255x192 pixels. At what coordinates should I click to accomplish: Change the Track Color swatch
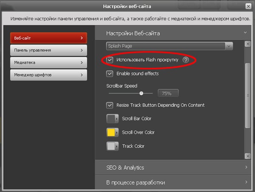[112, 146]
